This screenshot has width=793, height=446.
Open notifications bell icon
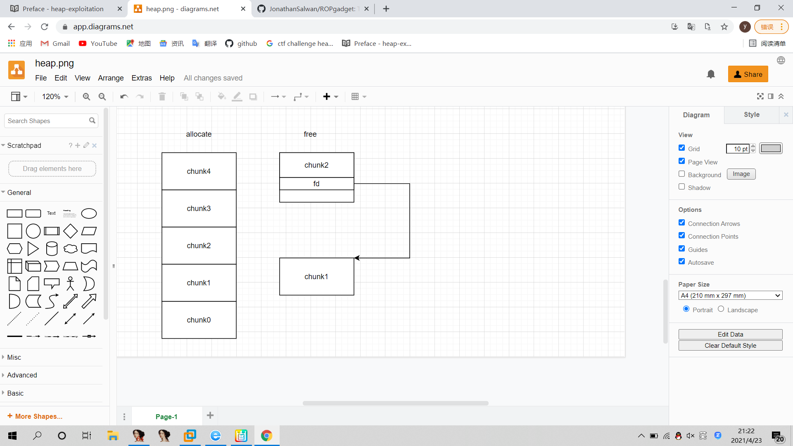711,74
